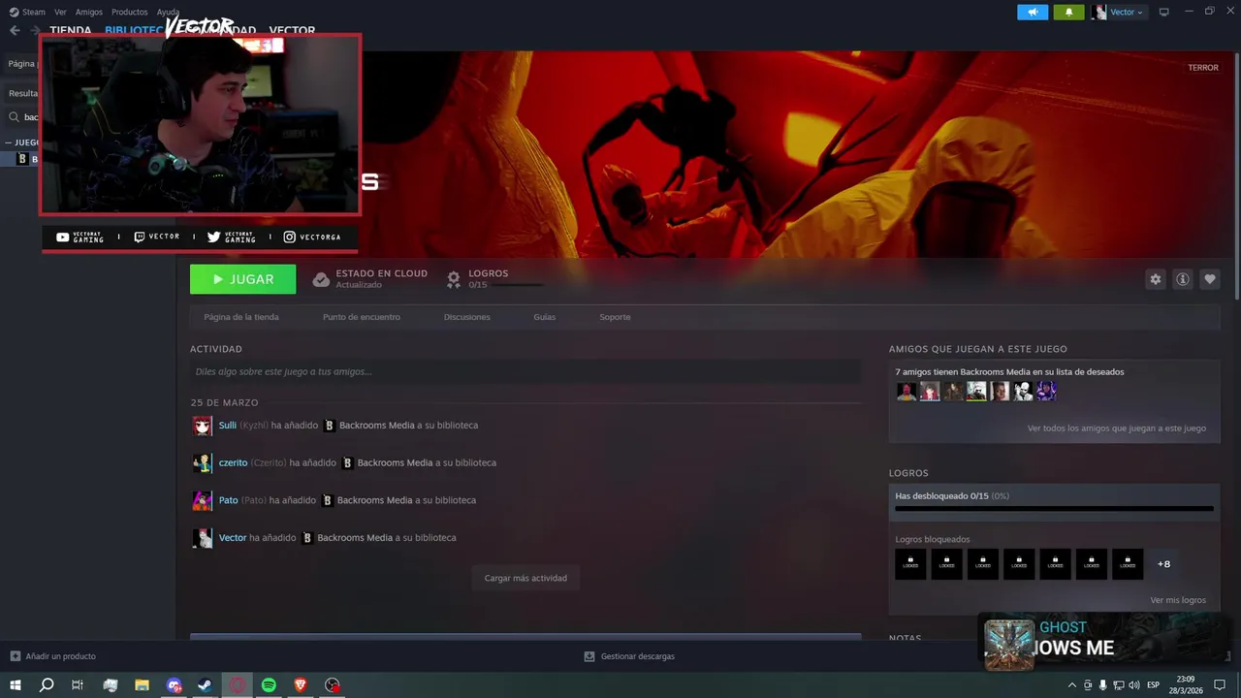1241x698 pixels.
Task: Click Pato's avatar in the activity feed
Action: click(202, 500)
